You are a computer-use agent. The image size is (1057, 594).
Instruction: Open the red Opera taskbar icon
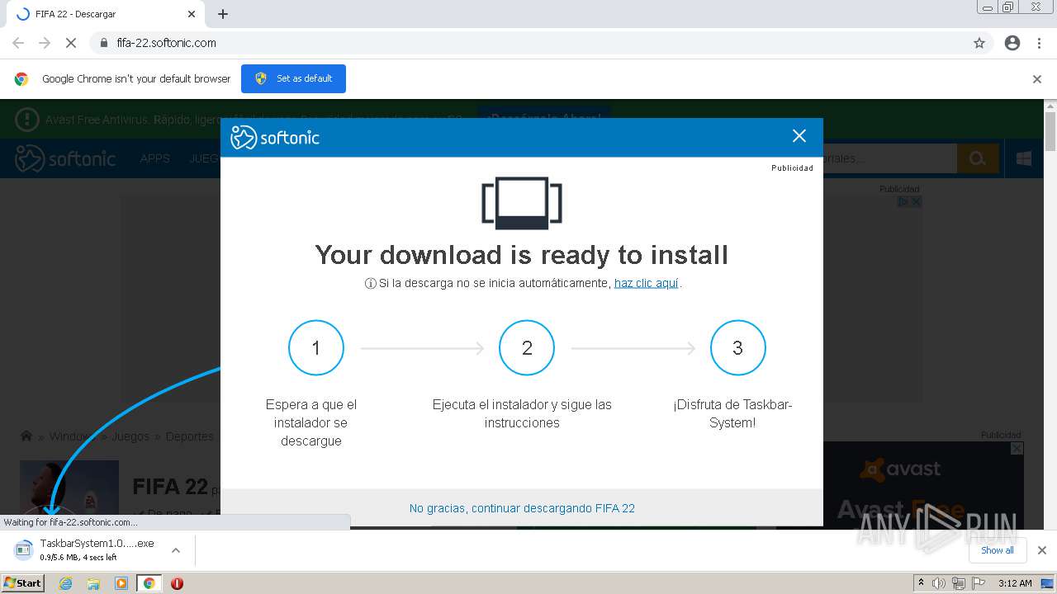(x=177, y=583)
